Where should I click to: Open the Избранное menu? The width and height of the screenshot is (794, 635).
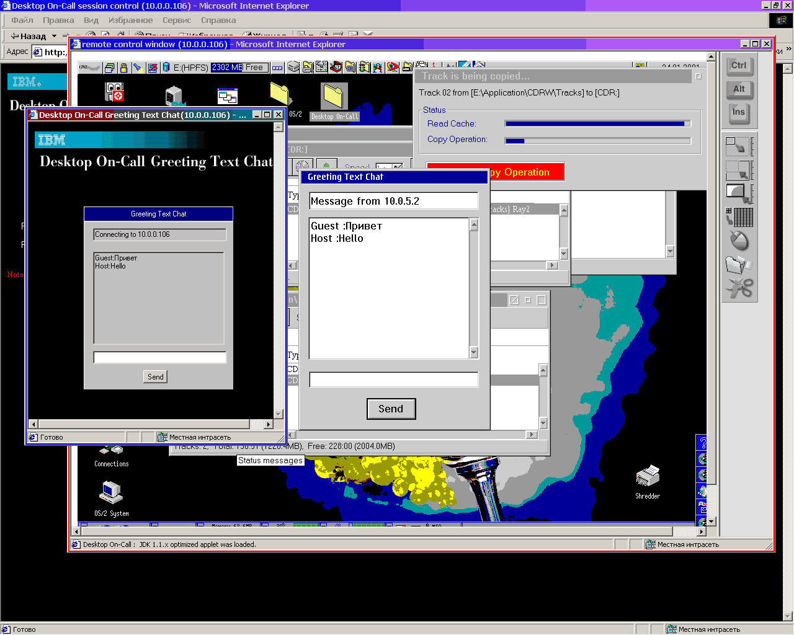130,20
